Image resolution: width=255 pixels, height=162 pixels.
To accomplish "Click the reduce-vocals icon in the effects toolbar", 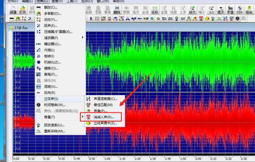I will coord(201,19).
